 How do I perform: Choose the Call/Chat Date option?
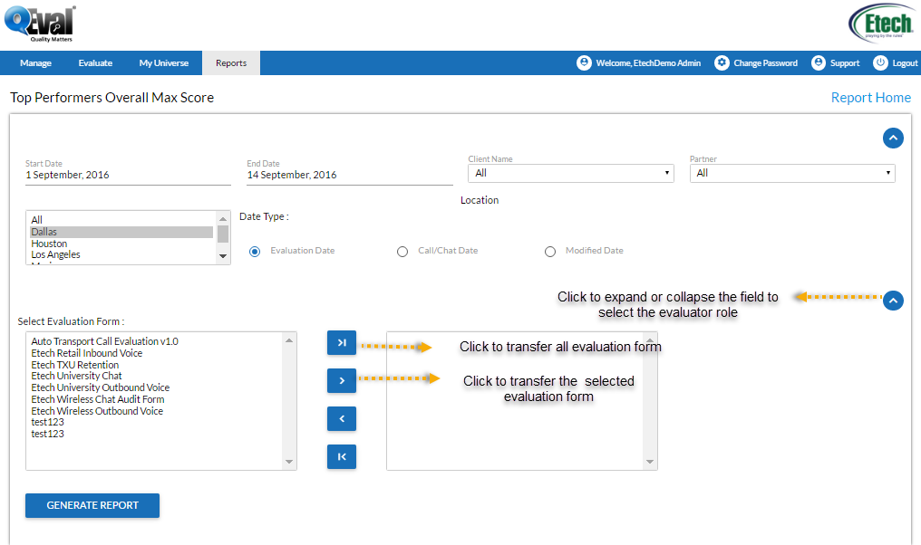point(402,251)
